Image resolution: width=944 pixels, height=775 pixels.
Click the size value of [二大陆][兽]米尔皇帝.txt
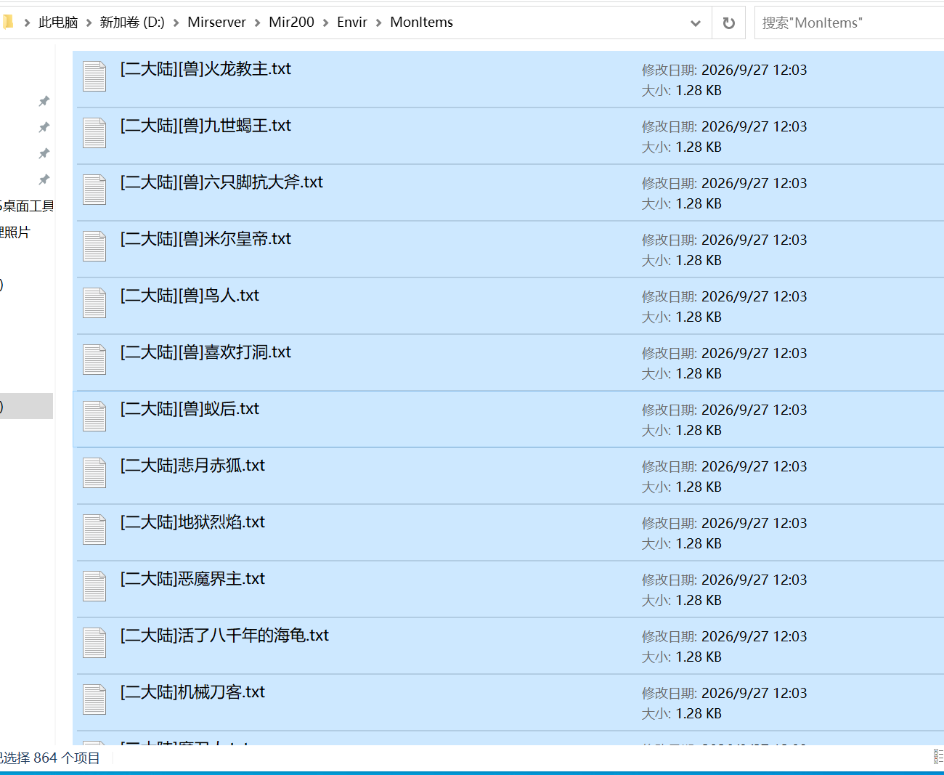(x=699, y=260)
